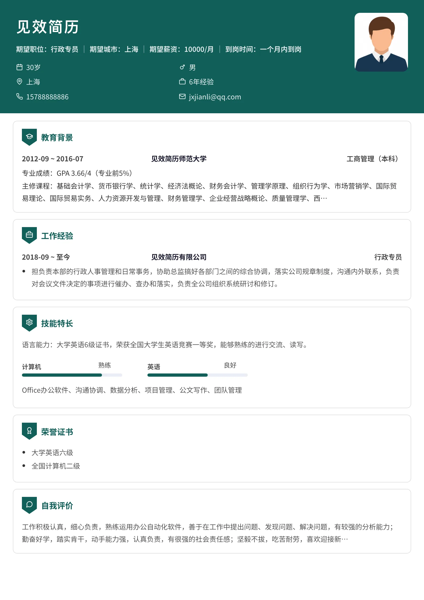Click the gender text 男

click(x=192, y=67)
